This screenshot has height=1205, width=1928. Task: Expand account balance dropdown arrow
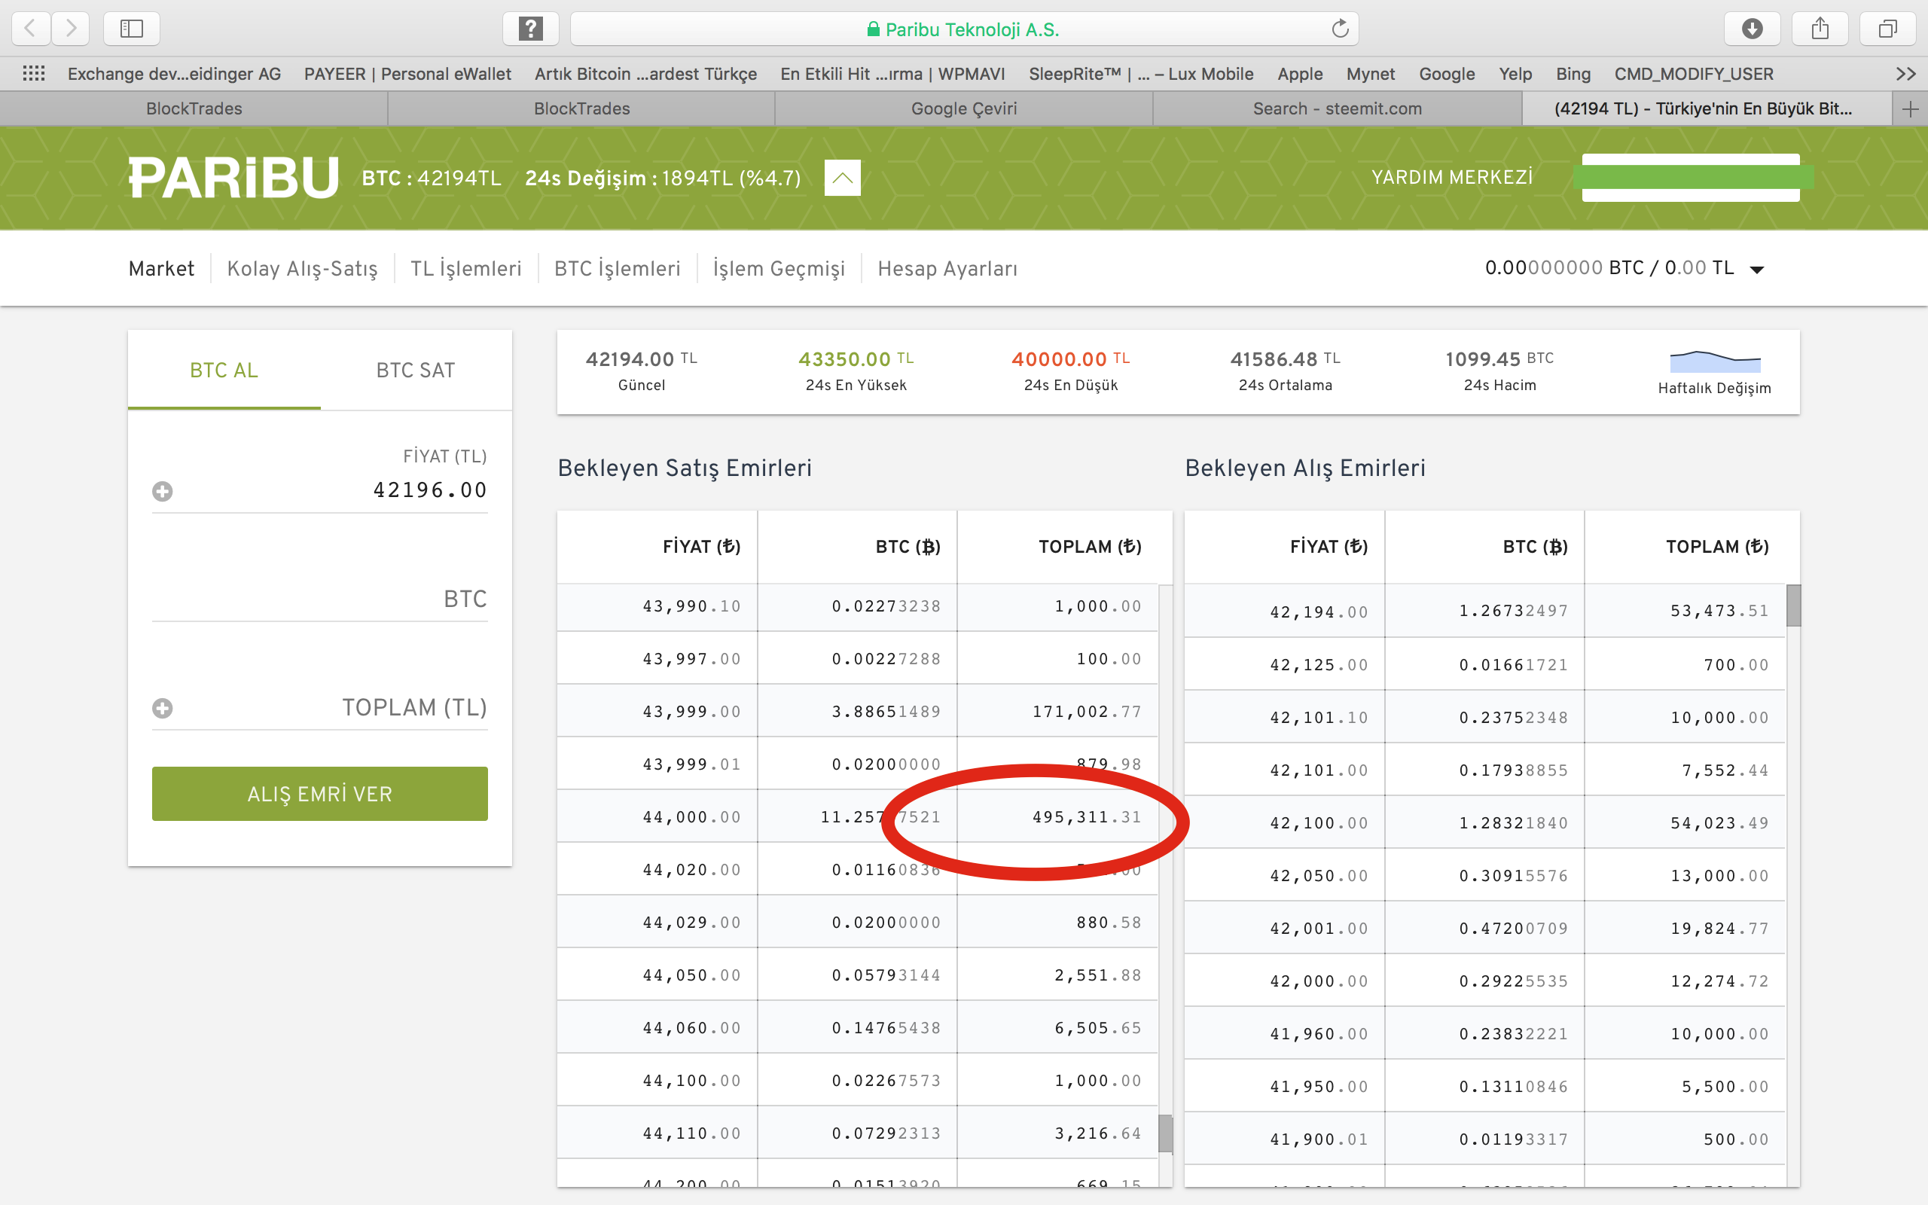pos(1757,270)
